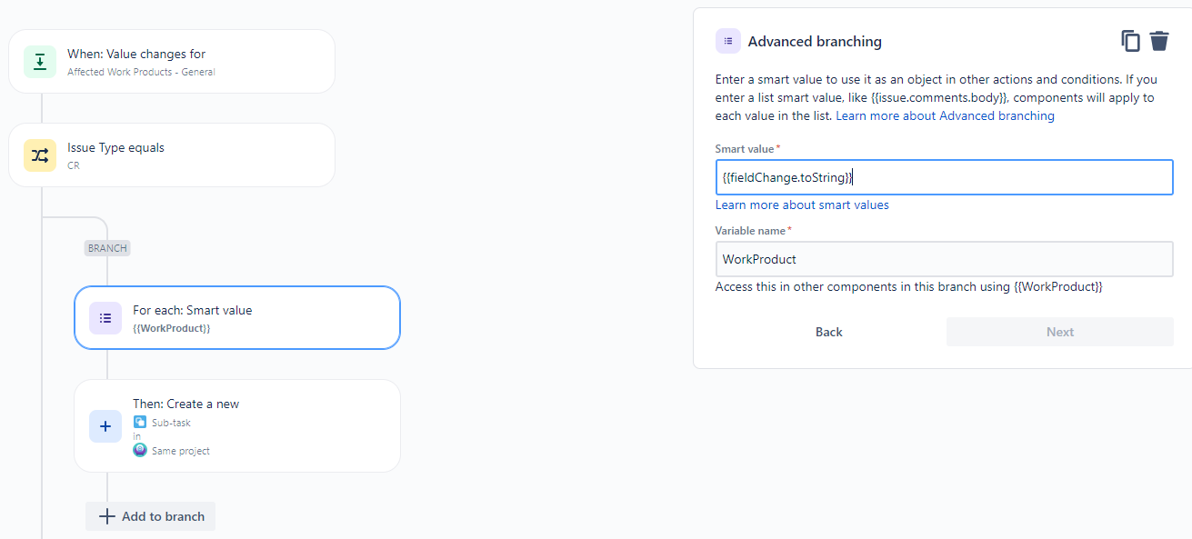Screen dimensions: 1192x539
Task: Click the Smart value input field
Action: 944,176
